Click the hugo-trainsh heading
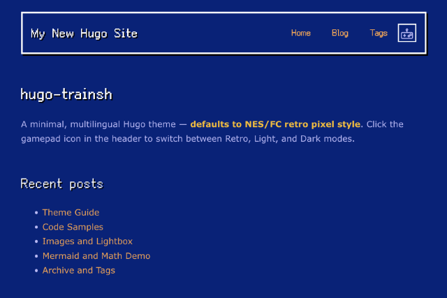This screenshot has width=447, height=298. (x=66, y=94)
